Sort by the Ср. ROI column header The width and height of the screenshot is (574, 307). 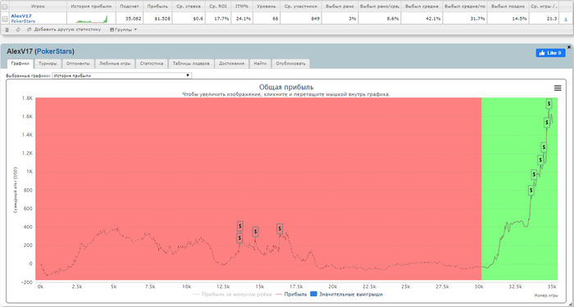tap(218, 7)
